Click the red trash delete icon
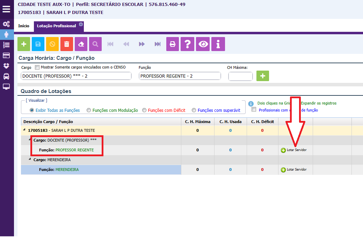363x237 pixels. coord(67,44)
